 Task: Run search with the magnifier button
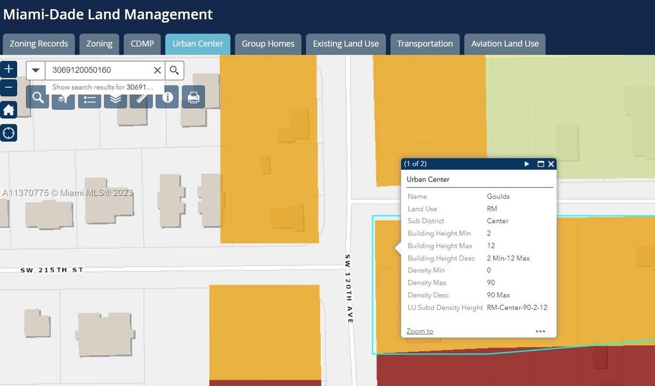click(174, 70)
